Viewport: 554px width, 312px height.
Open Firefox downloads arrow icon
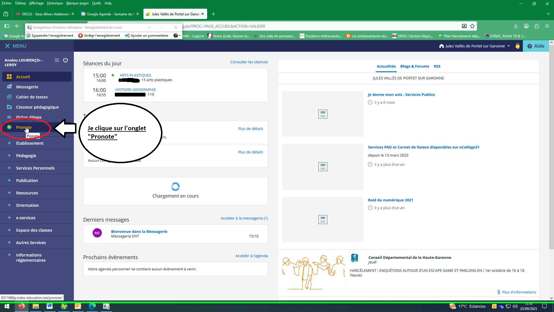pyautogui.click(x=516, y=26)
